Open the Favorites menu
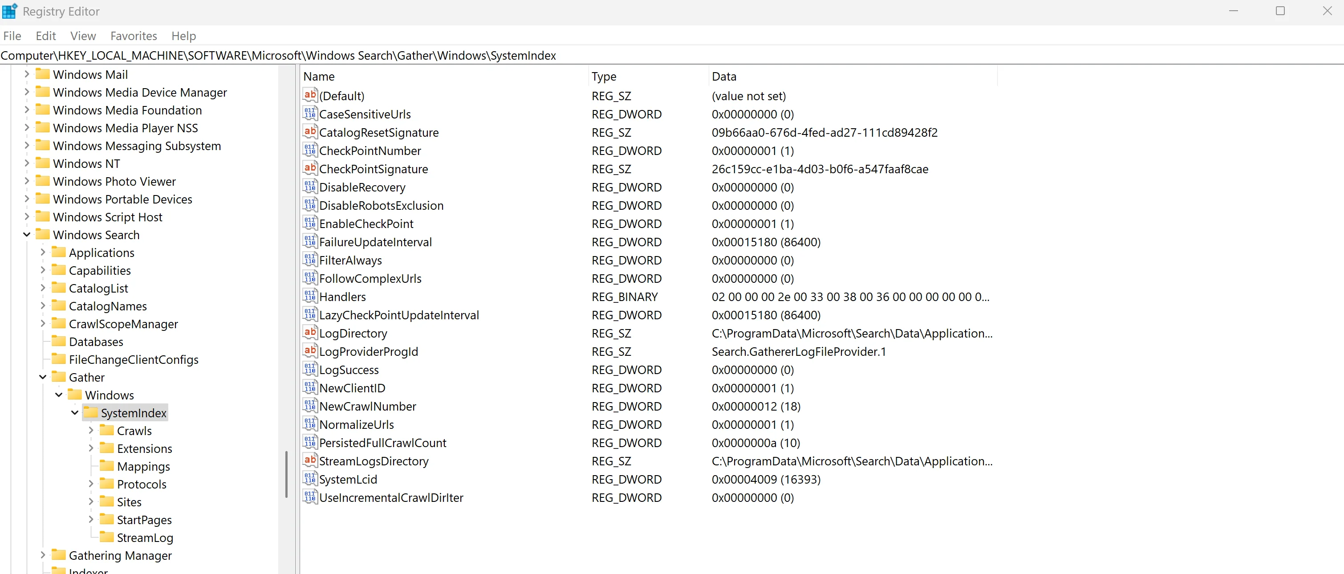1344x574 pixels. [x=134, y=36]
